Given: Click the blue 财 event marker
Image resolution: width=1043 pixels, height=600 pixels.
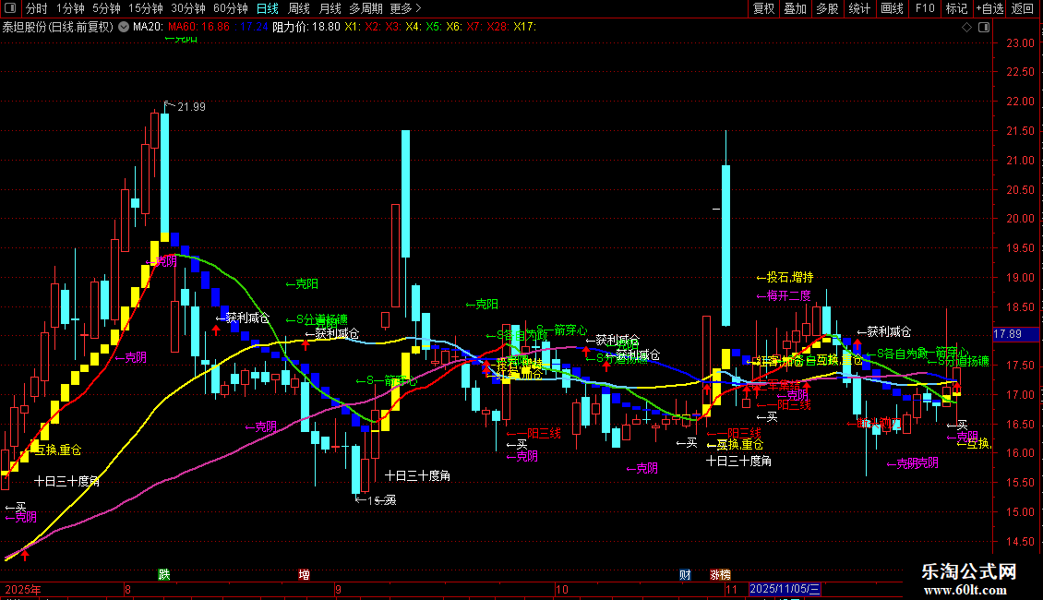Looking at the screenshot, I should (685, 575).
